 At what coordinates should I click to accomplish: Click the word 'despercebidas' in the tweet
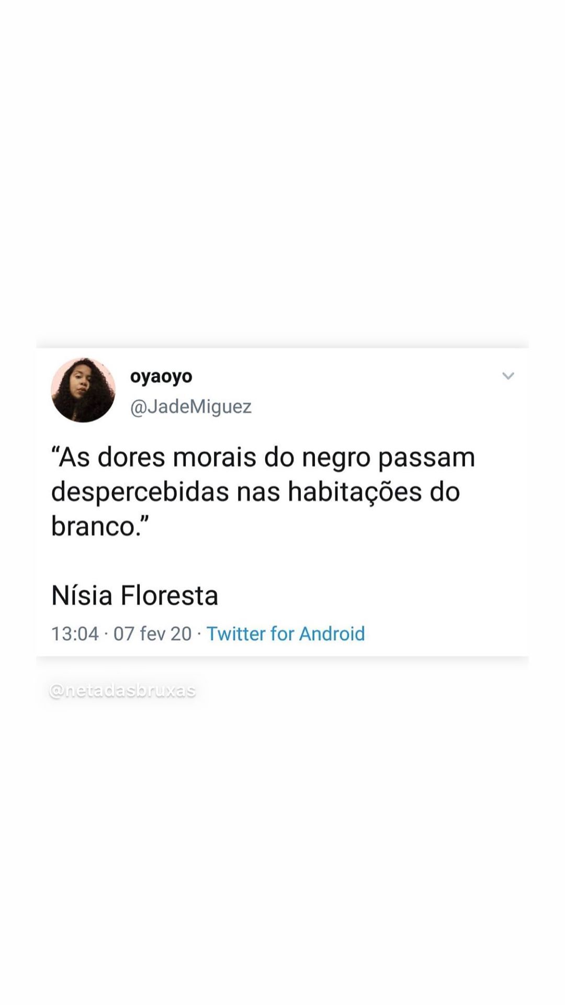140,492
